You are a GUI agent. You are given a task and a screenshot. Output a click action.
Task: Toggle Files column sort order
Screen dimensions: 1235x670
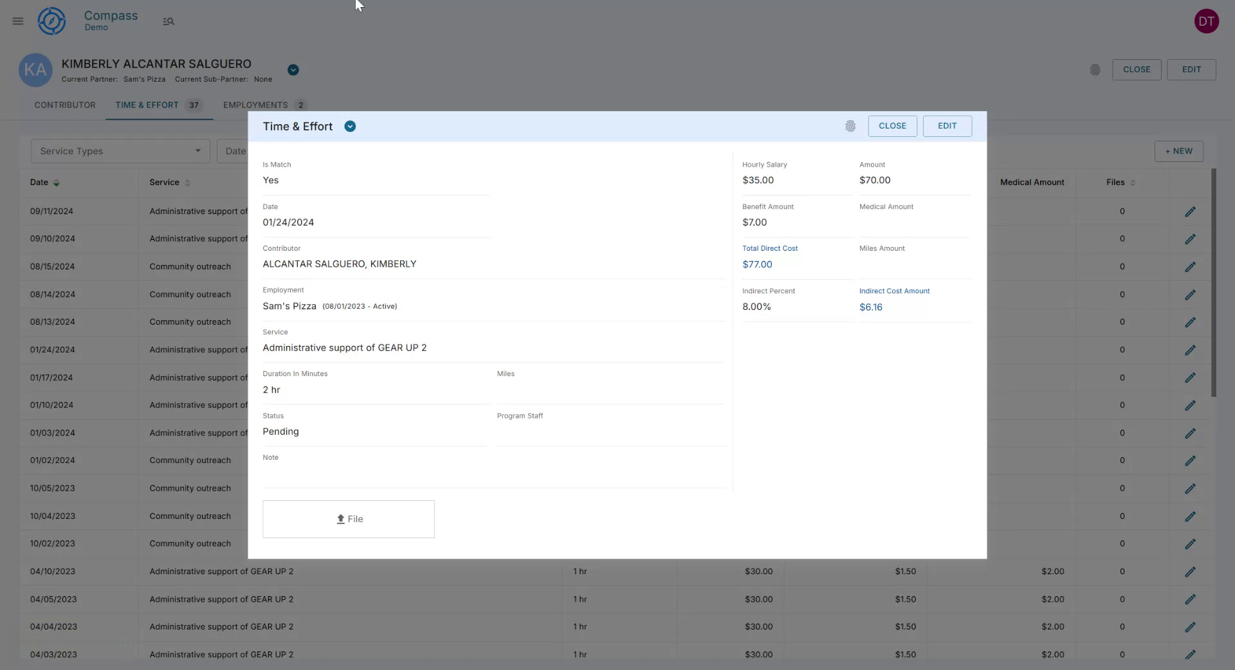pyautogui.click(x=1133, y=183)
